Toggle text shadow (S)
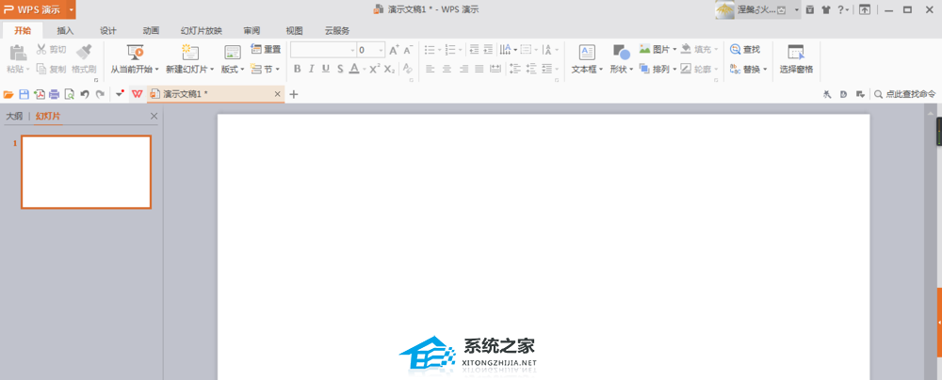Screen dimensions: 942x380 point(340,69)
